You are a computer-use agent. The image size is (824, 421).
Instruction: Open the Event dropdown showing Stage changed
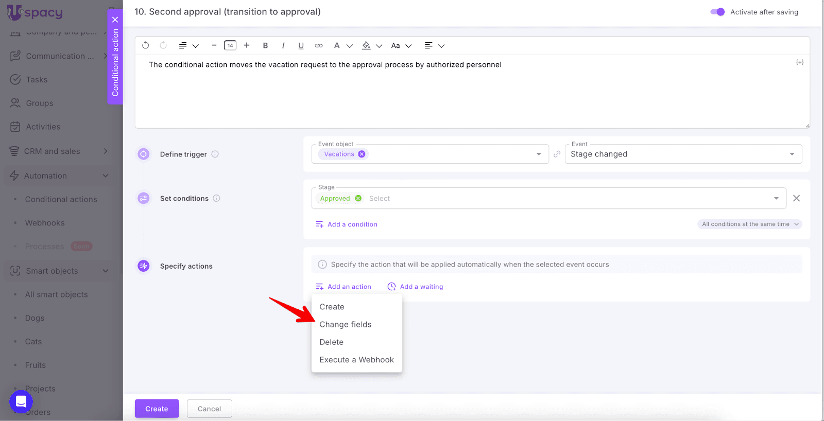pyautogui.click(x=683, y=154)
